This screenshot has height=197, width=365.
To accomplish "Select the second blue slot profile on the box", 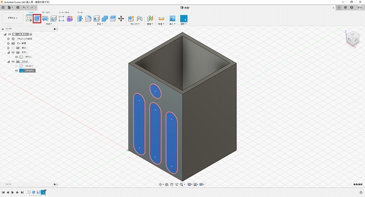I will click(x=156, y=133).
